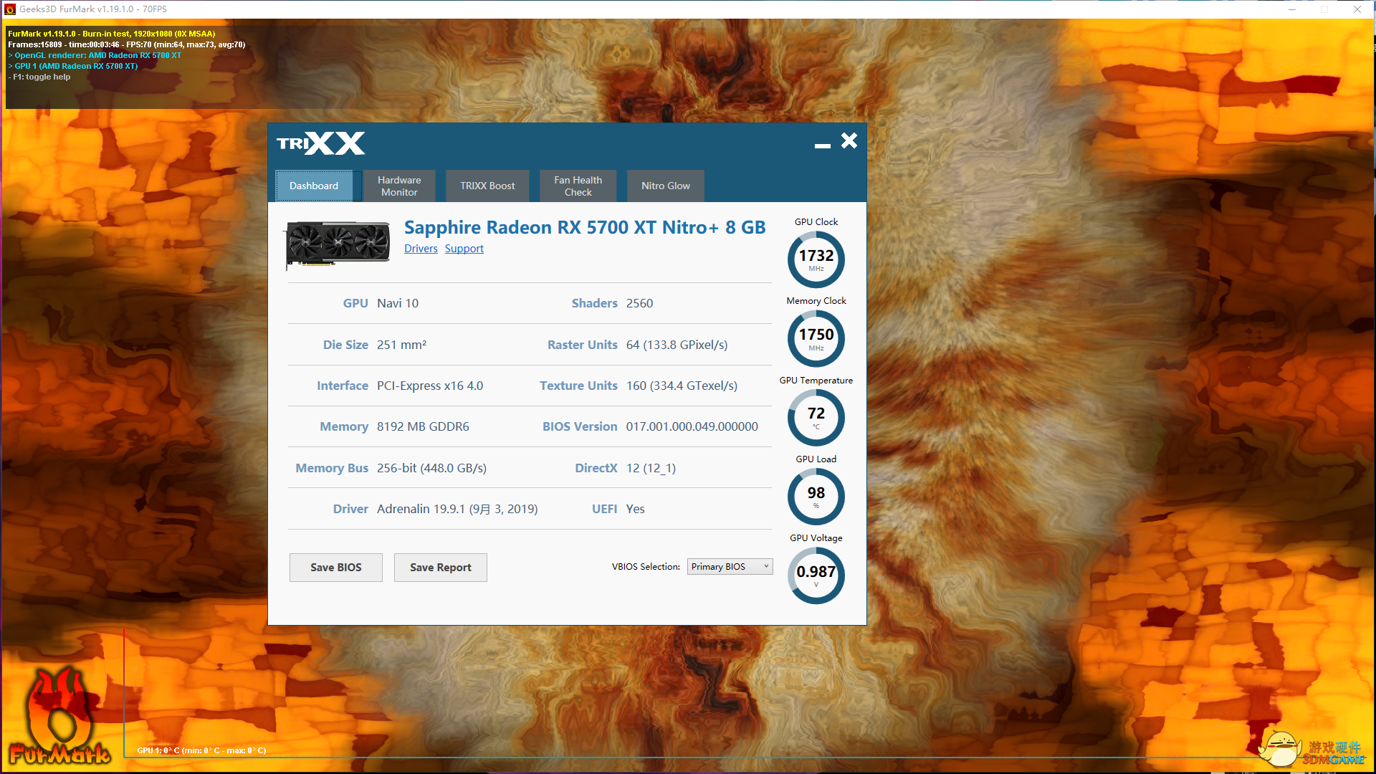
Task: Click the Interface value 'PCI-Express x16 4.0'
Action: coord(430,386)
